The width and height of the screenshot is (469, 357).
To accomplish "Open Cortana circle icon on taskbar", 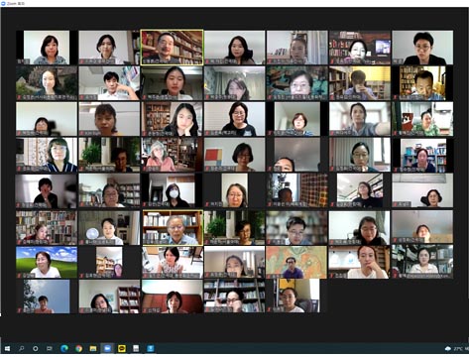I will [x=36, y=348].
